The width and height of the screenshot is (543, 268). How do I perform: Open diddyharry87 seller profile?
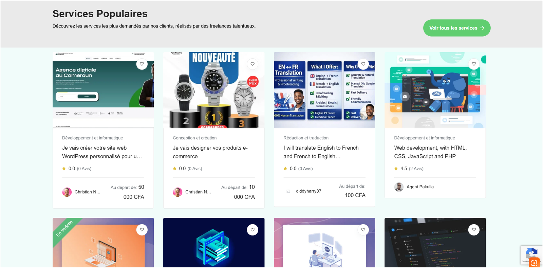pyautogui.click(x=308, y=191)
